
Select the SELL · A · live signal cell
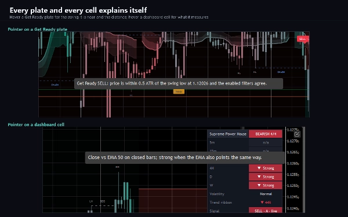click(266, 211)
